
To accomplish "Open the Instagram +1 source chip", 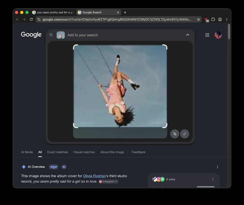I will (109, 181).
